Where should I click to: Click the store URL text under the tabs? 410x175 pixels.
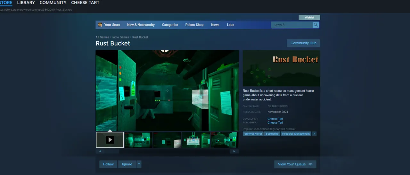[x=36, y=10]
